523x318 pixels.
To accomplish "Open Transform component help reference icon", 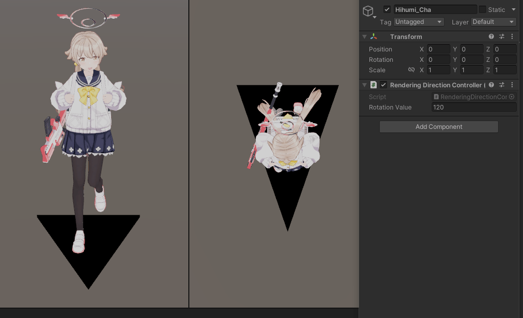I will (491, 36).
